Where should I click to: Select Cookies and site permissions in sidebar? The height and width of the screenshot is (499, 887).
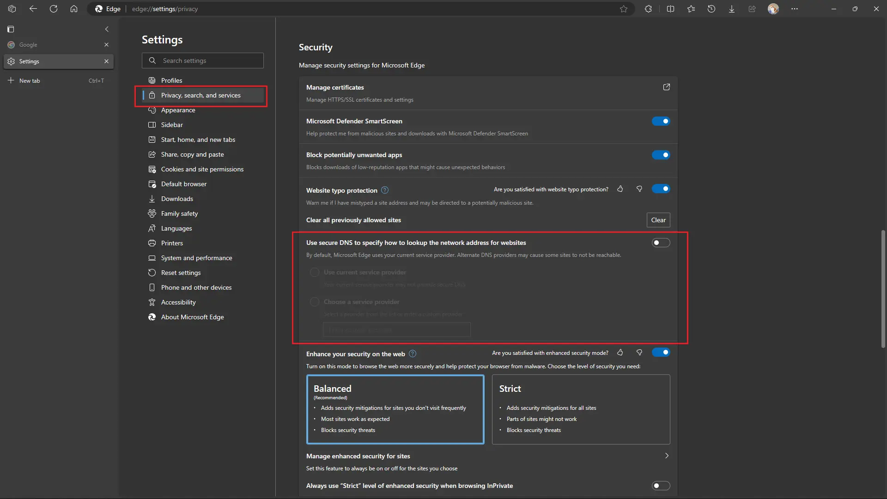[x=202, y=169]
